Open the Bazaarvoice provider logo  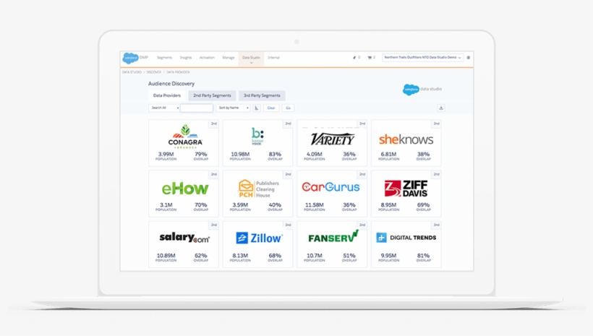coord(257,137)
